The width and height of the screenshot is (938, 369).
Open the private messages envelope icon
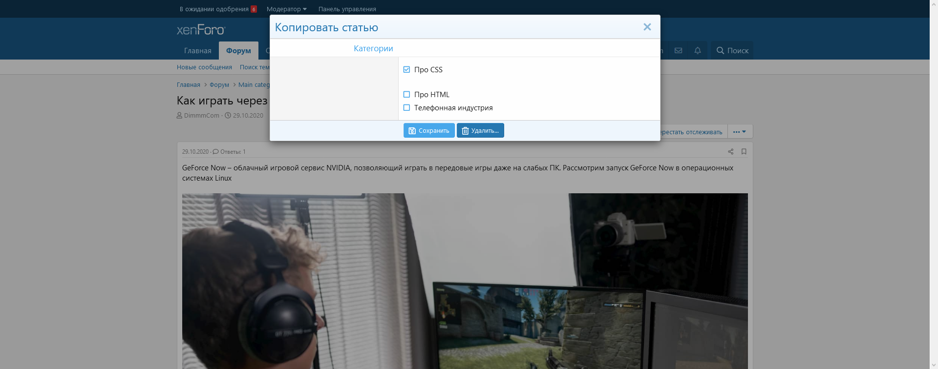point(679,51)
